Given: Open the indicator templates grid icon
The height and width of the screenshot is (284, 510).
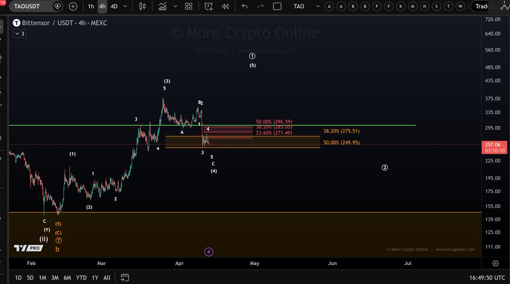Looking at the screenshot, I should (189, 6).
